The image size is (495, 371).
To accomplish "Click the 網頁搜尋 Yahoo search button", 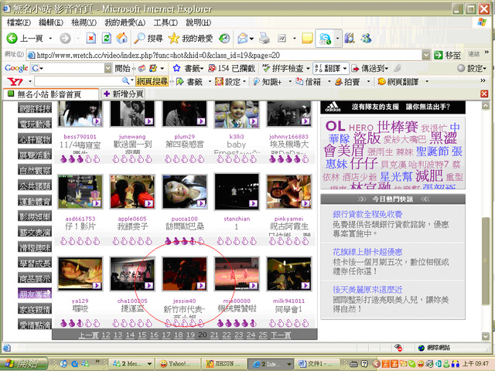I will pos(152,81).
